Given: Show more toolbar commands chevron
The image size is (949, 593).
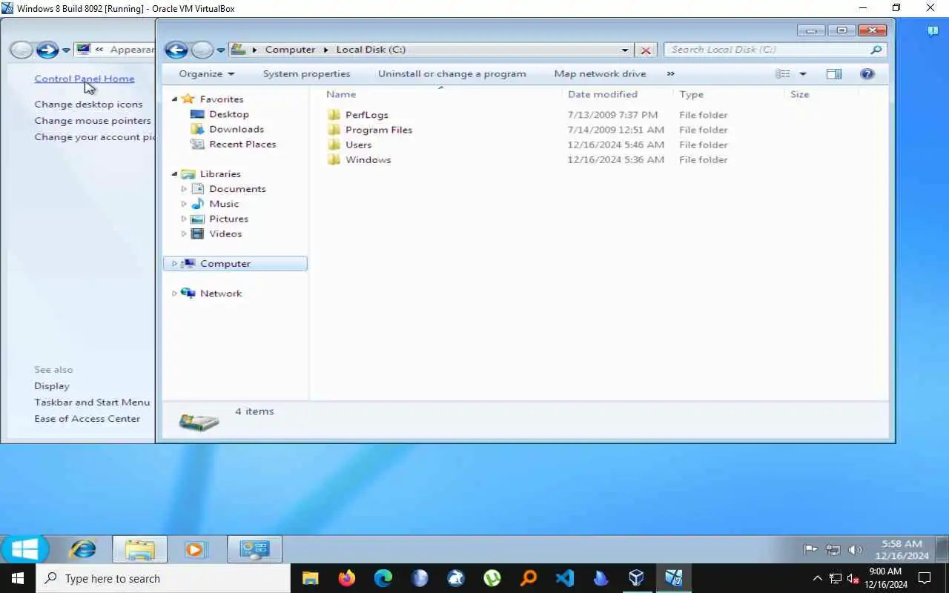Looking at the screenshot, I should (x=670, y=73).
